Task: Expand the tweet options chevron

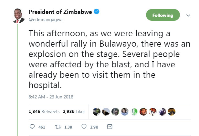Action: pyautogui.click(x=188, y=15)
